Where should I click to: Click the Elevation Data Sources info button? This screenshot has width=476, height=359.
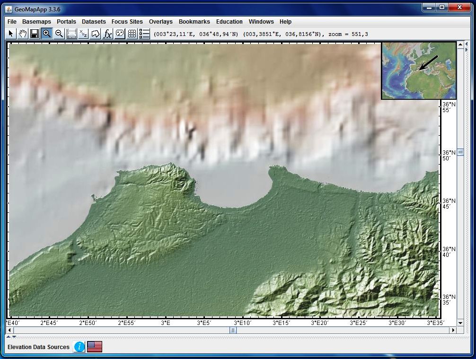point(79,347)
